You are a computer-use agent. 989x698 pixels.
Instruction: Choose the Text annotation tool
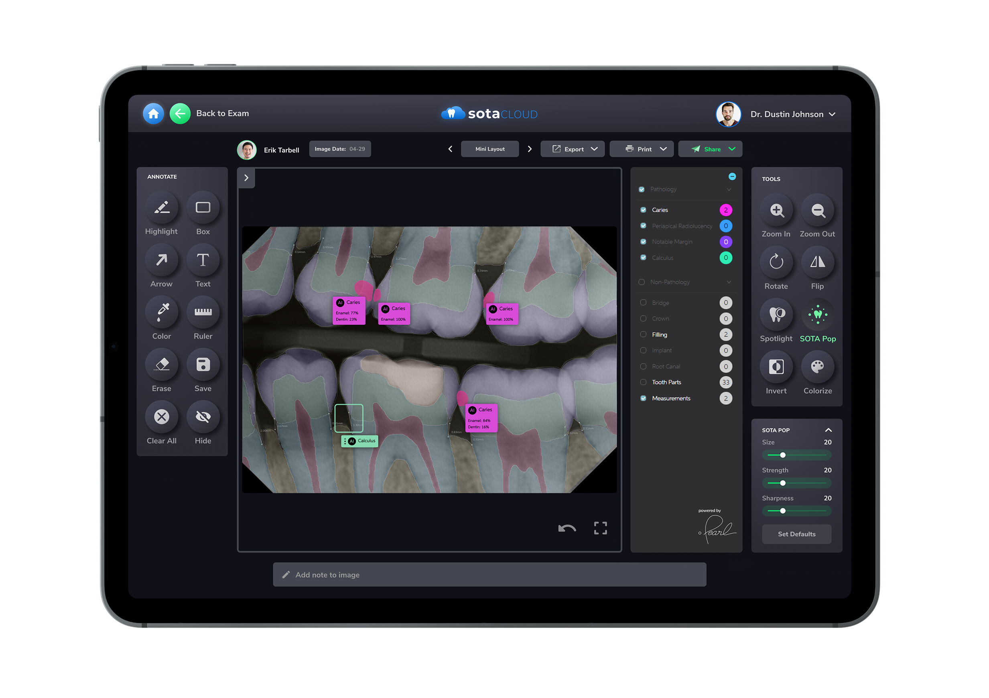[203, 260]
